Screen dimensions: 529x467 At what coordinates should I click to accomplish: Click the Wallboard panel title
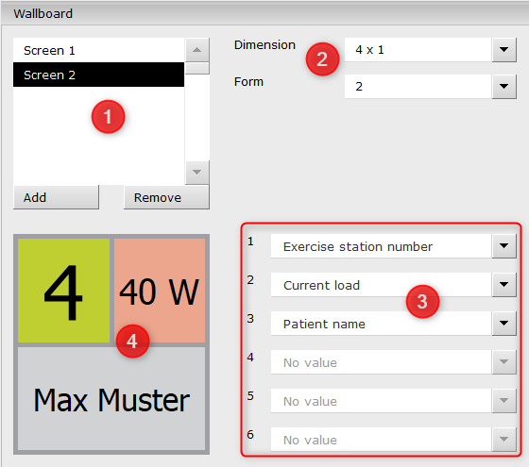tap(43, 14)
